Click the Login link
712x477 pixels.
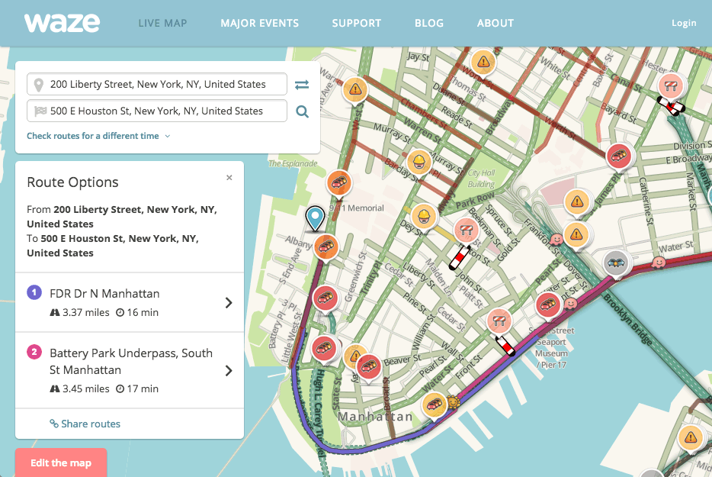click(x=683, y=23)
